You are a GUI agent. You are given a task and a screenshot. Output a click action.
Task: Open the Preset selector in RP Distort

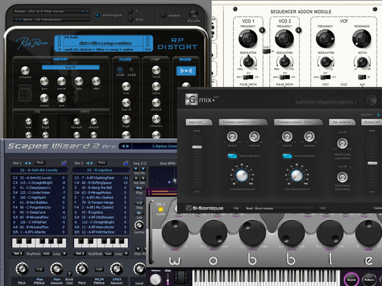[51, 11]
